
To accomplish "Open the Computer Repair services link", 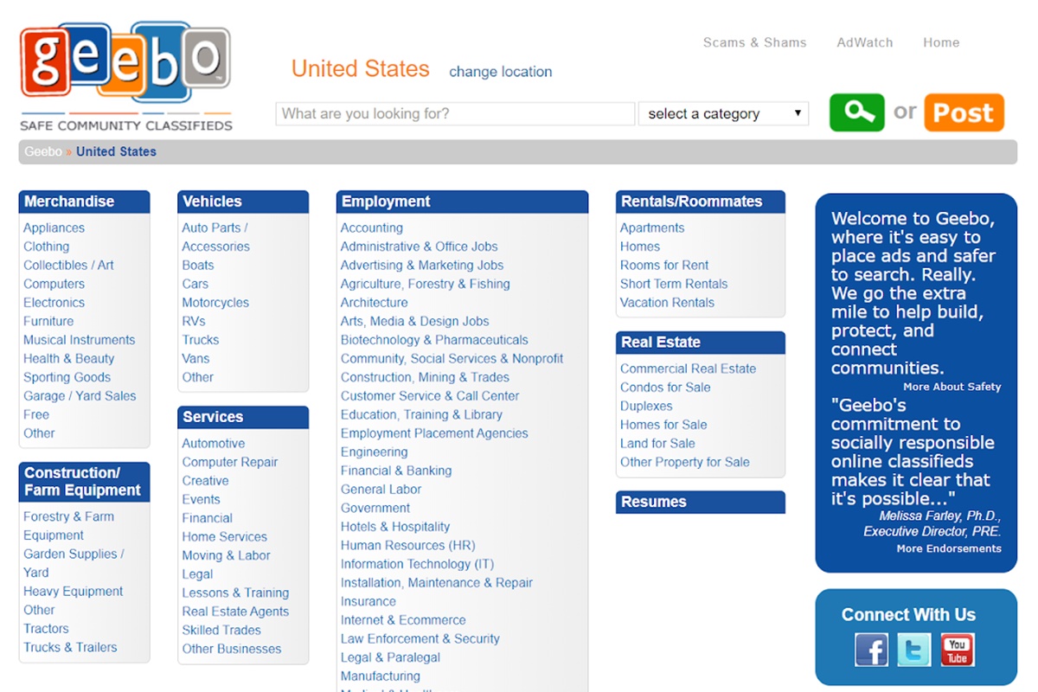I will pyautogui.click(x=230, y=462).
